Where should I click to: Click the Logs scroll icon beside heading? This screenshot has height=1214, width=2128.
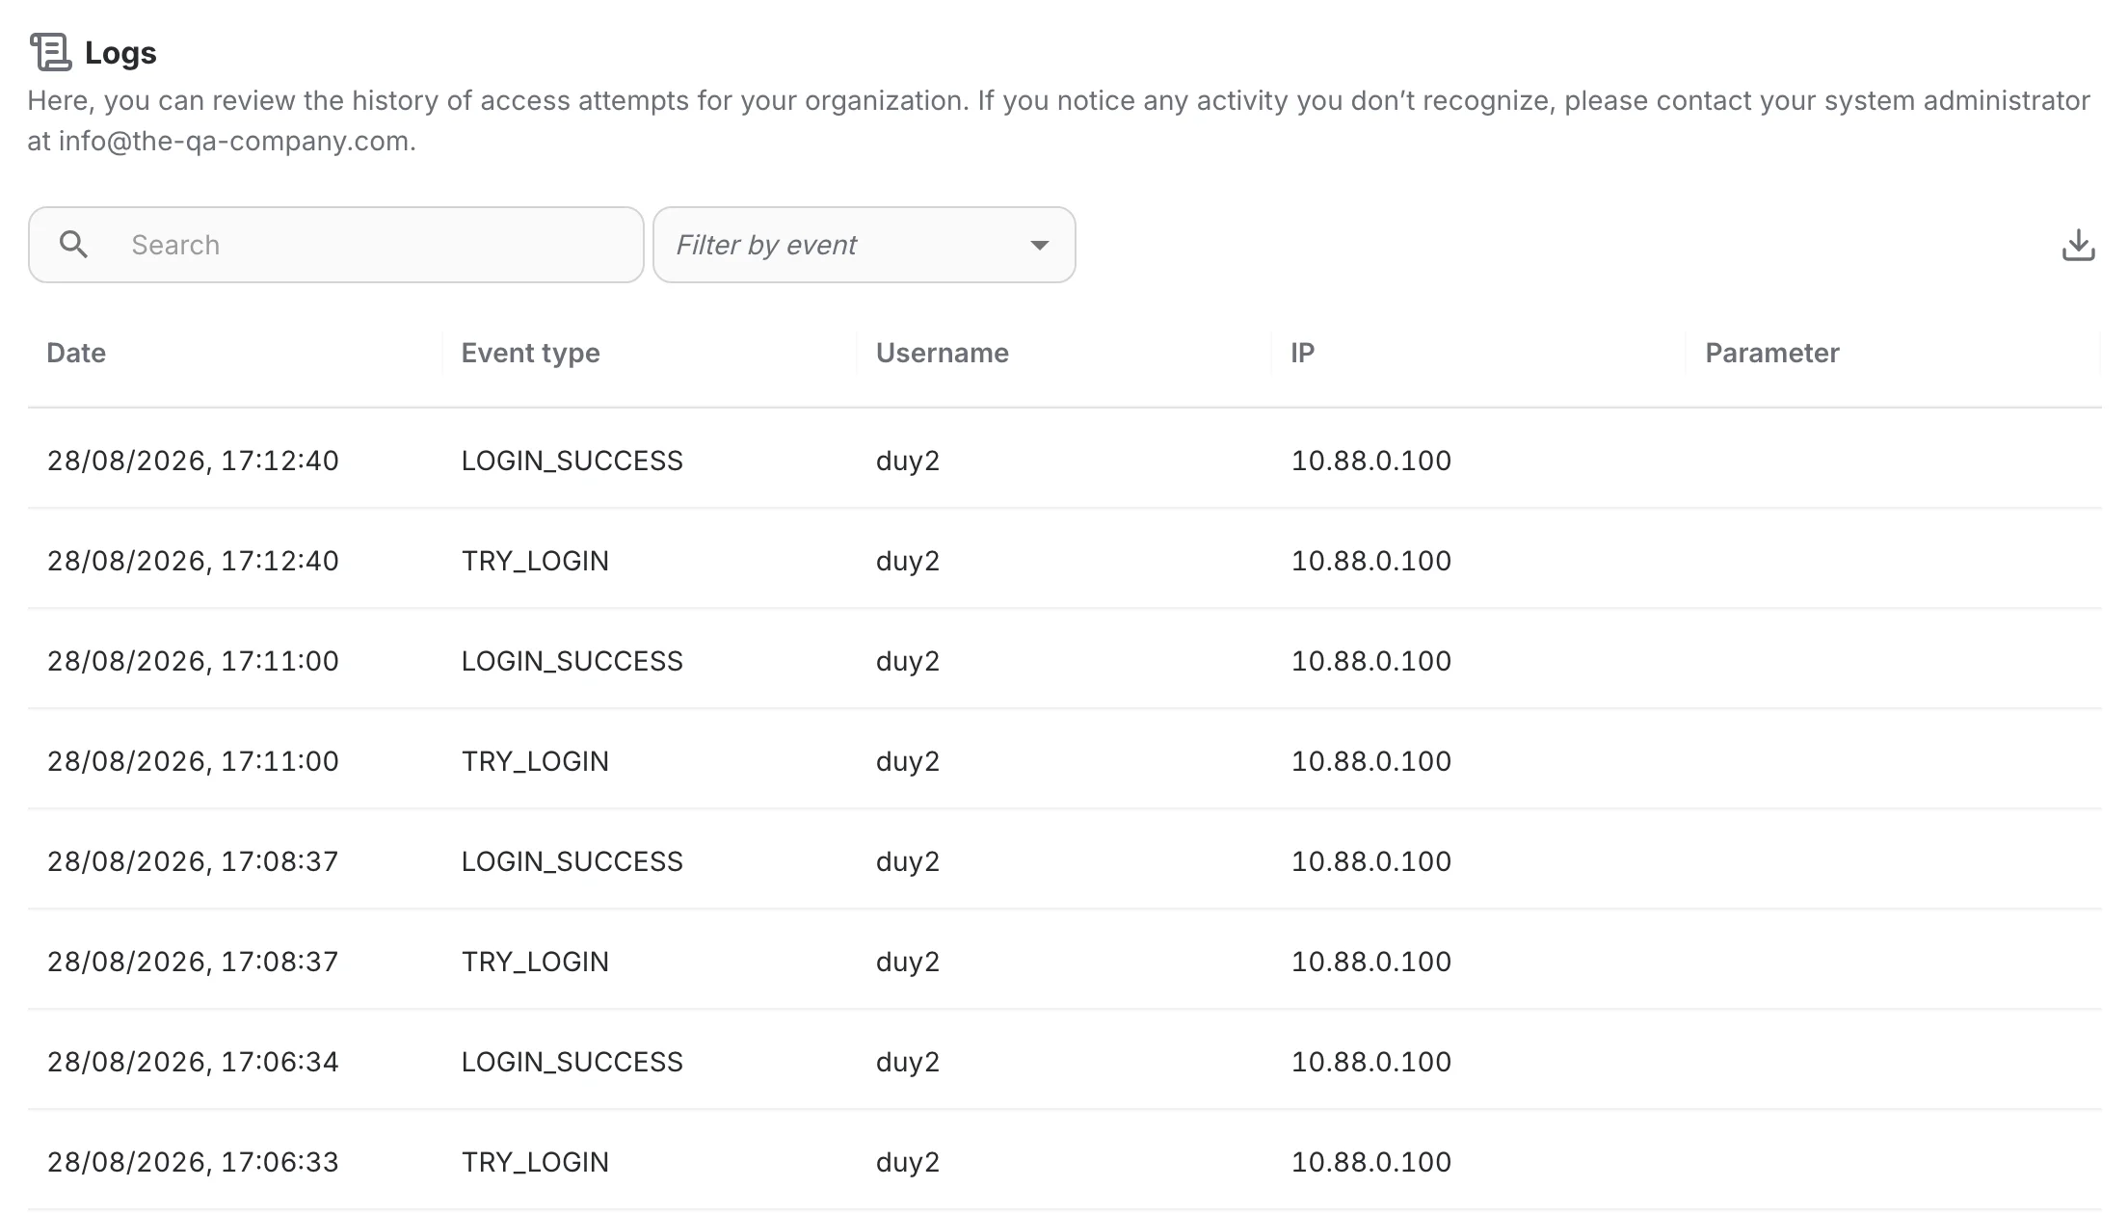[x=51, y=52]
